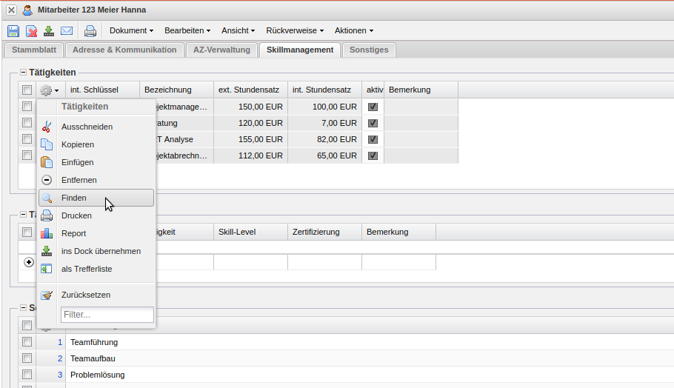Image resolution: width=674 pixels, height=388 pixels.
Task: Click the Kopieren menu entry
Action: click(78, 144)
